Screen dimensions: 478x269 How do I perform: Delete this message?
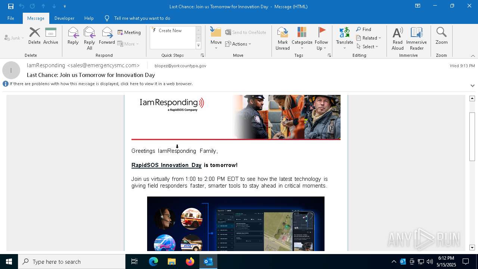[34, 36]
